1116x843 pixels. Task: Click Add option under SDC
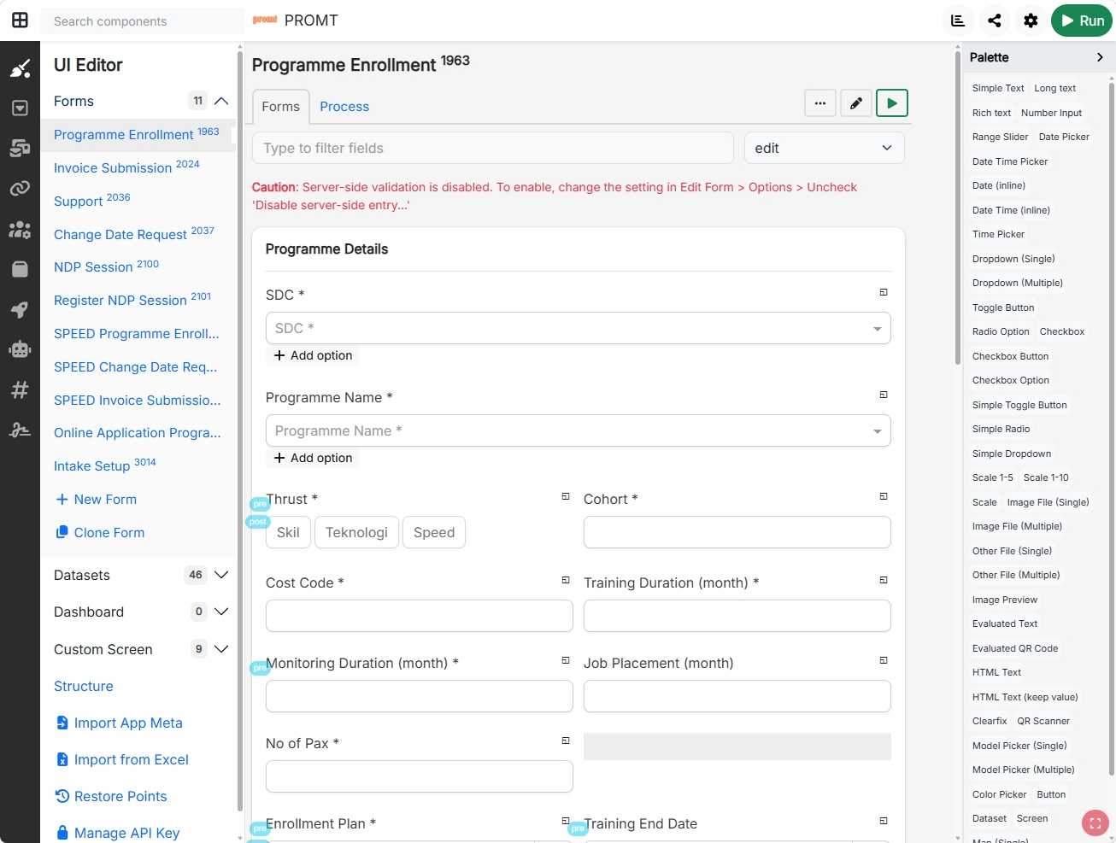tap(313, 355)
